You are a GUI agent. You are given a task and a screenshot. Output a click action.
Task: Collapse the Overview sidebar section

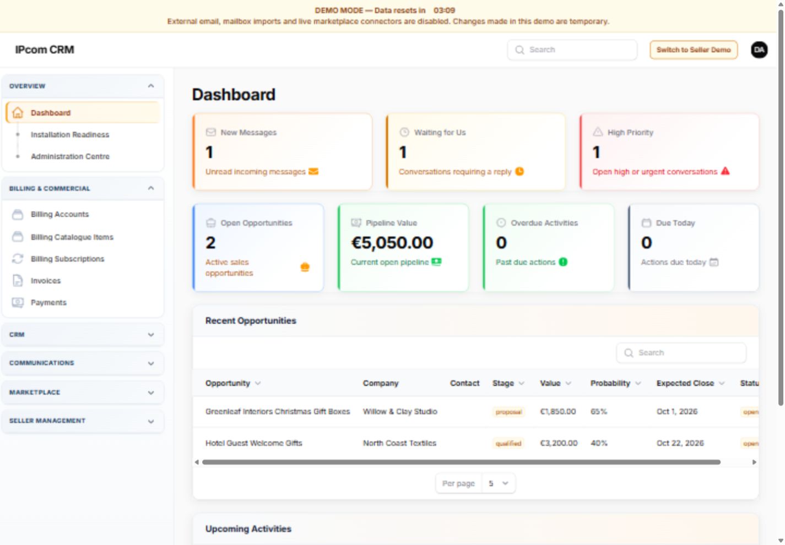point(151,86)
